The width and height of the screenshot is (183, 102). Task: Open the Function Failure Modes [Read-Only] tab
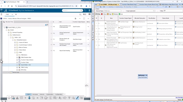tap(148, 4)
